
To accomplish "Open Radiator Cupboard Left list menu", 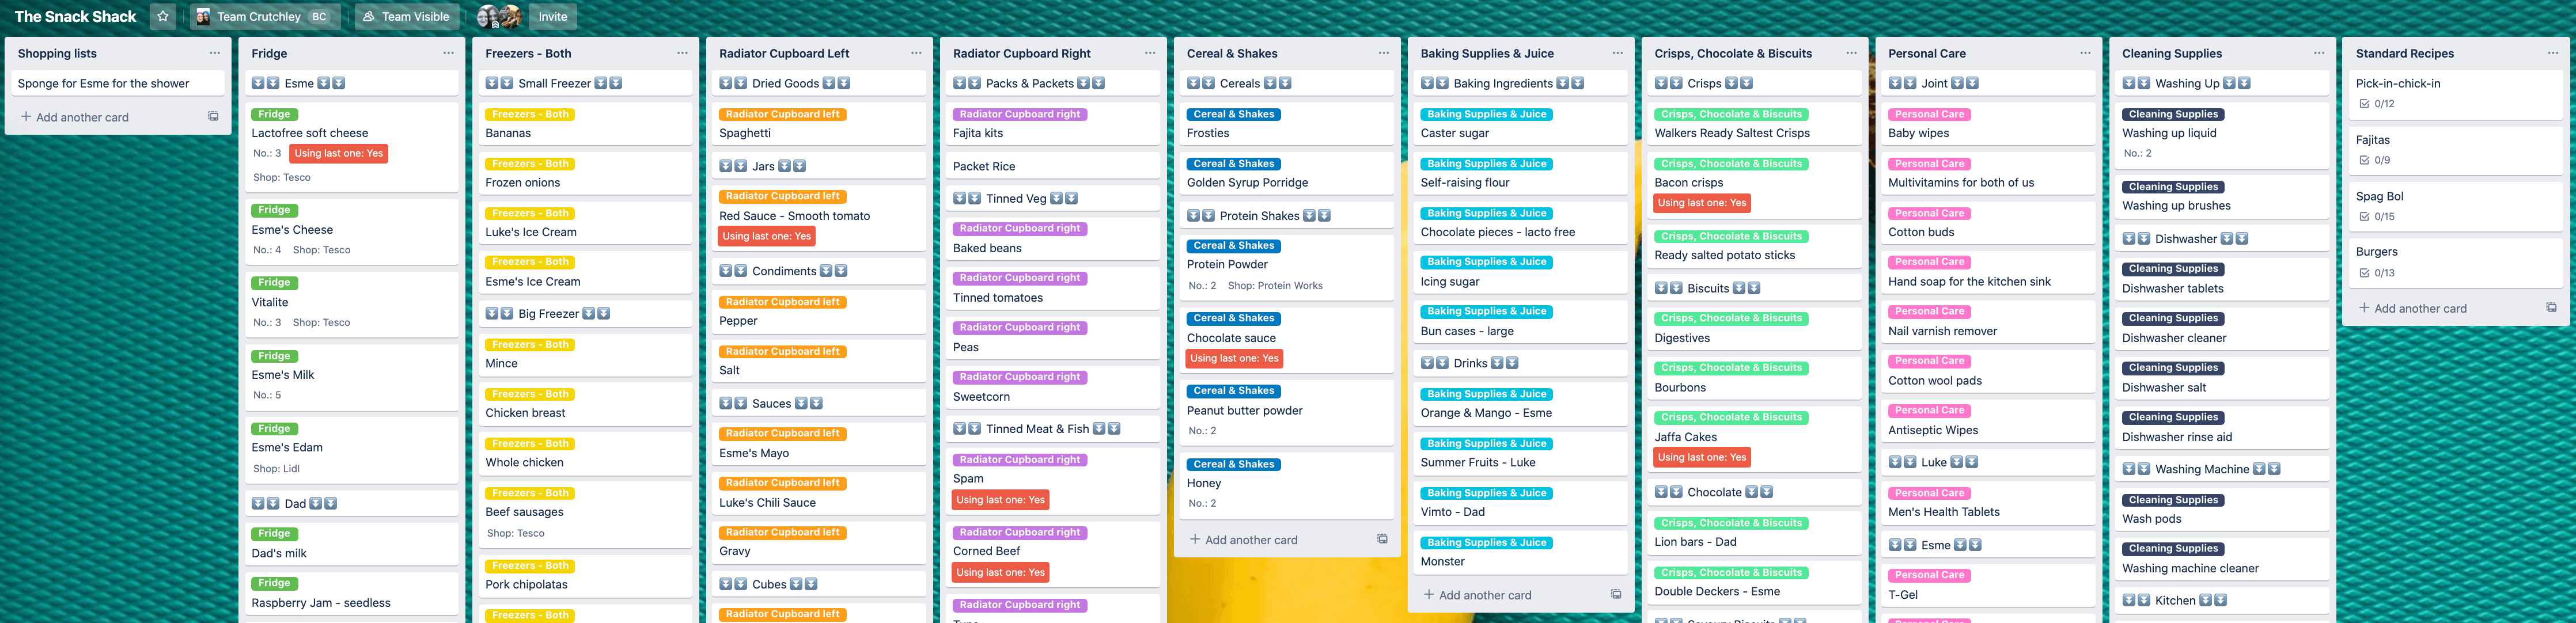I will coord(916,53).
